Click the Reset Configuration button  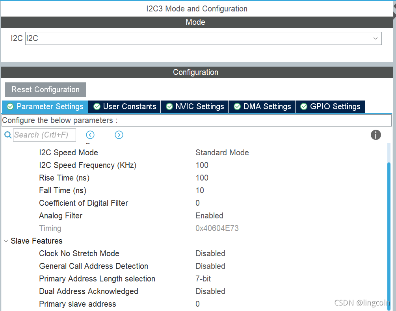[45, 89]
